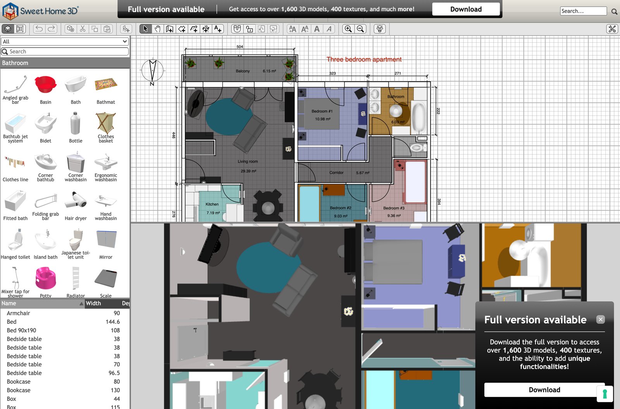This screenshot has height=409, width=620.
Task: Open preferences with the tools icon
Action: pos(612,29)
